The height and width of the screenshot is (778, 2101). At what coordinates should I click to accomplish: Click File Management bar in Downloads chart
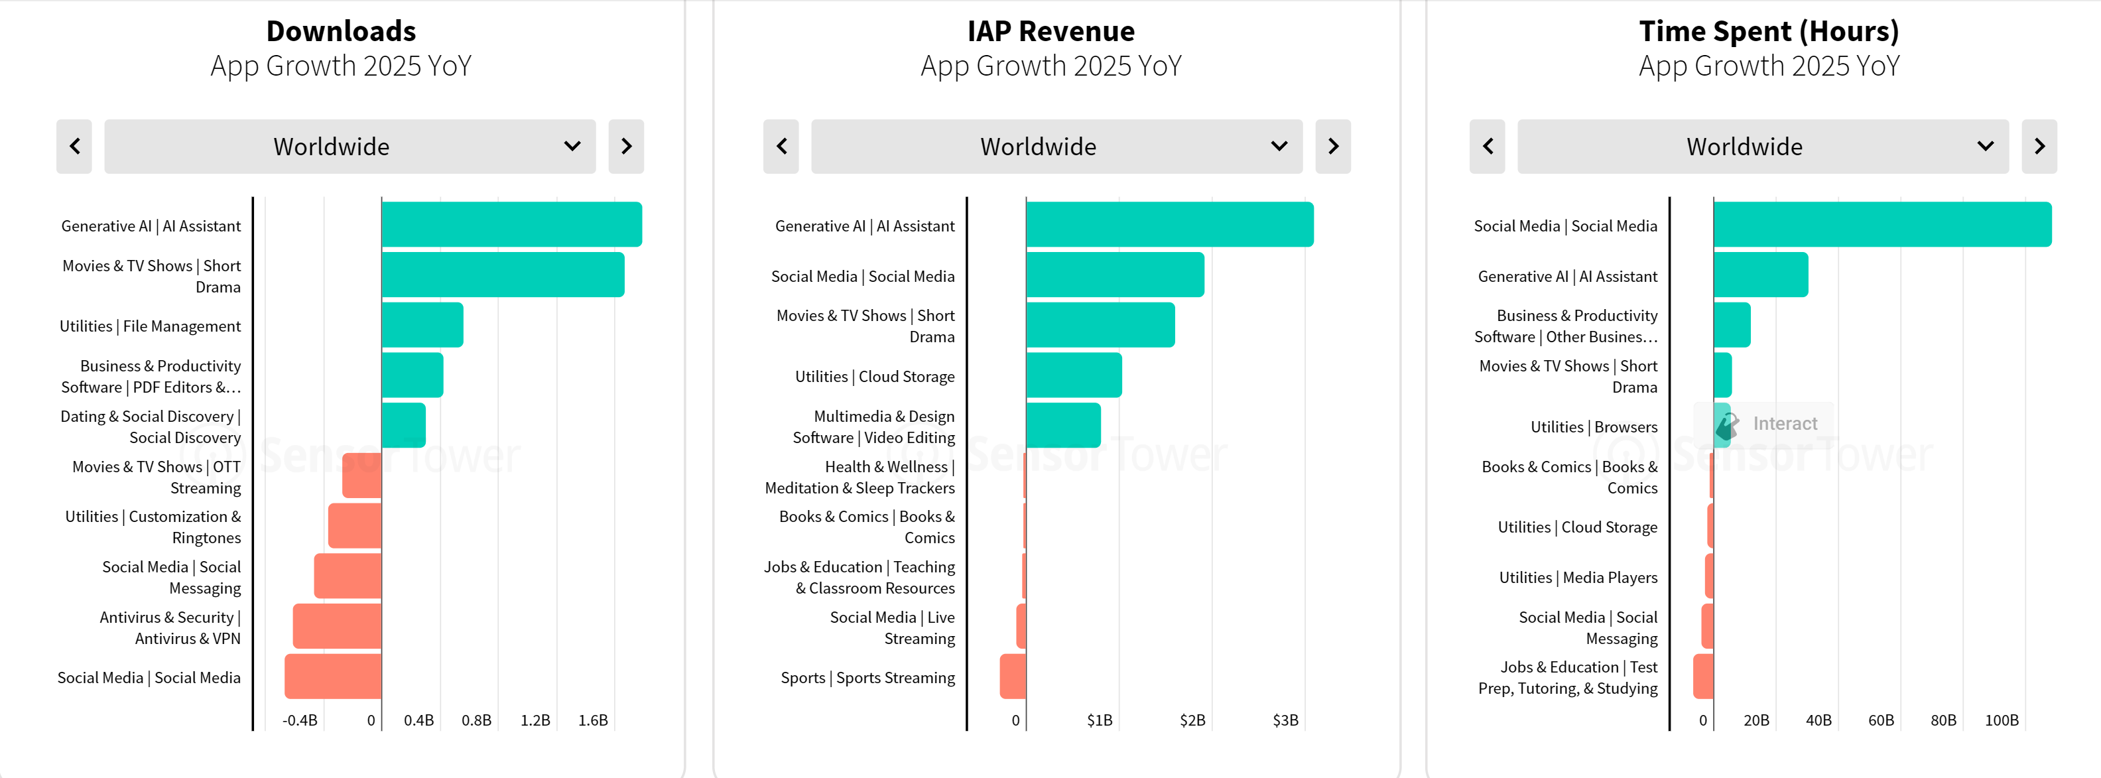[422, 324]
